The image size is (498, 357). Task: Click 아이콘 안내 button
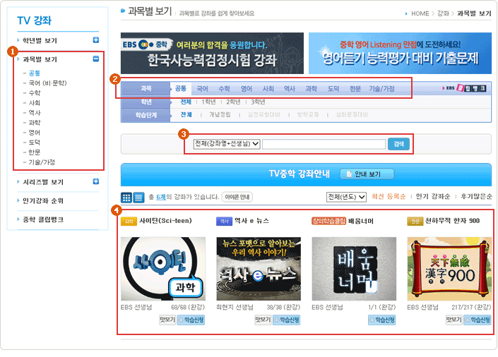click(x=237, y=197)
